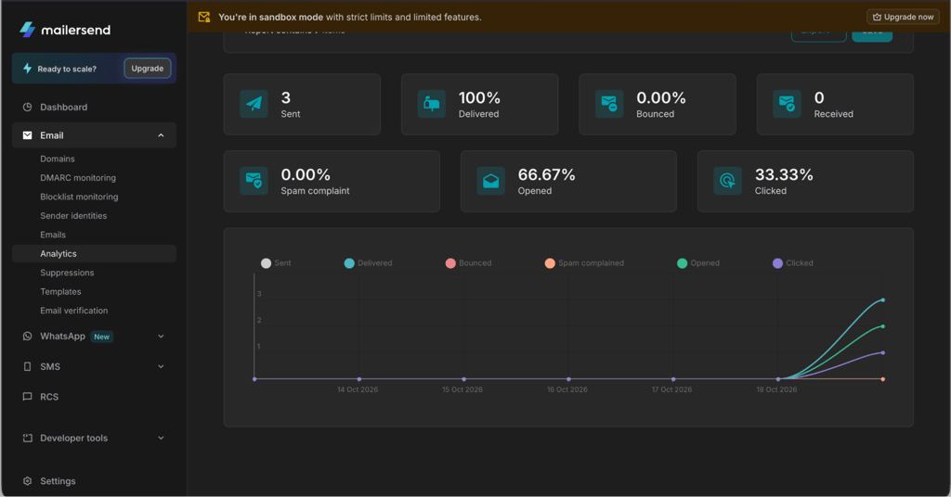
Task: Click the Bounced envelope icon
Action: [x=609, y=104]
